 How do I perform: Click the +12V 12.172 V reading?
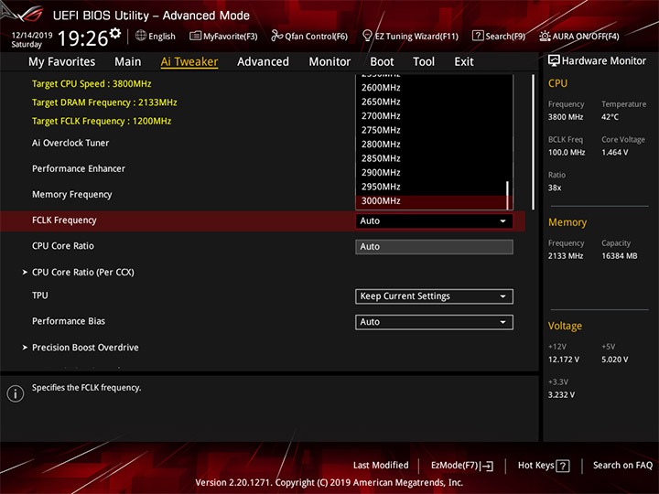[563, 360]
